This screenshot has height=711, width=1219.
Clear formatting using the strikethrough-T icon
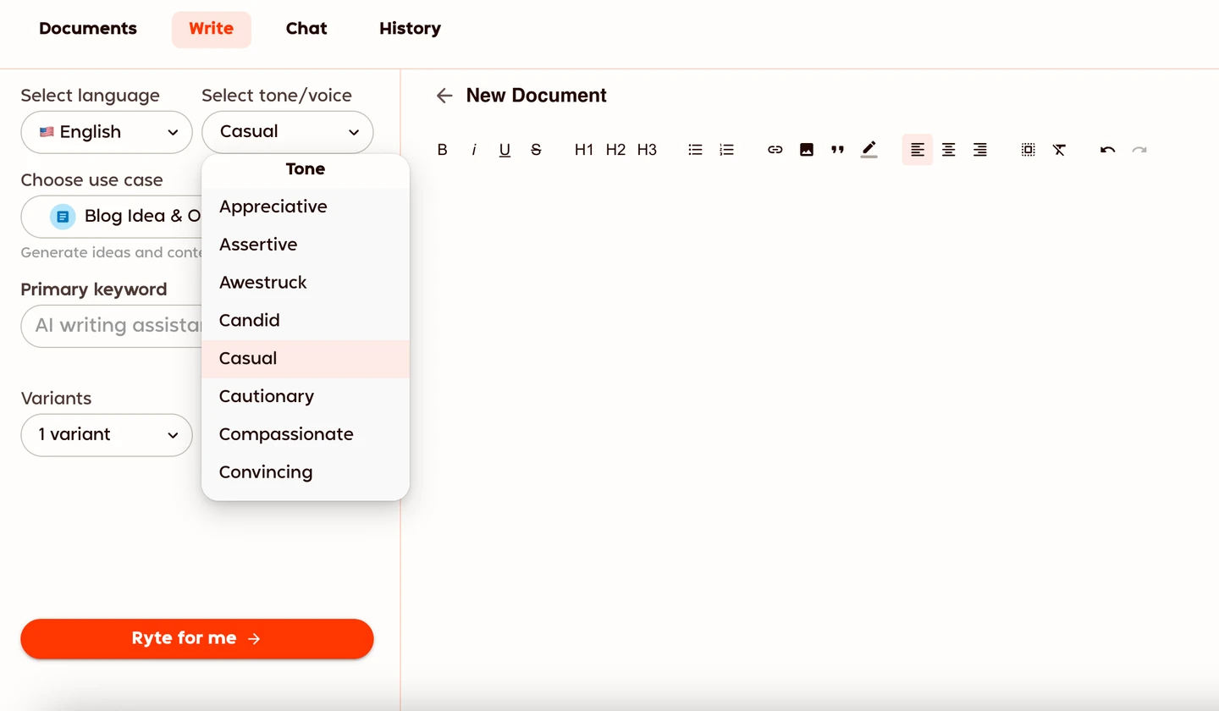click(1059, 149)
